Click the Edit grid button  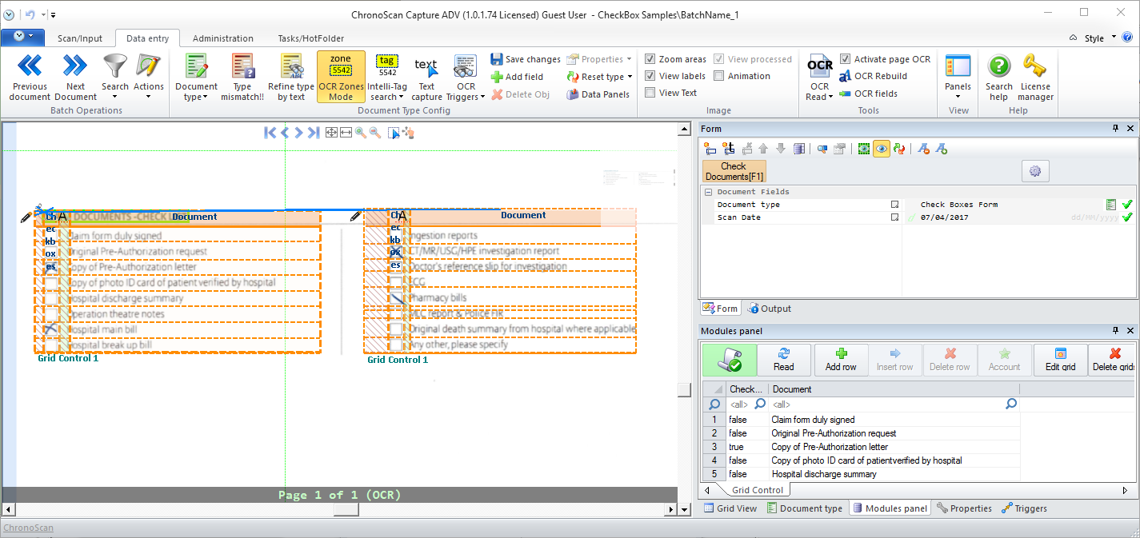1060,360
